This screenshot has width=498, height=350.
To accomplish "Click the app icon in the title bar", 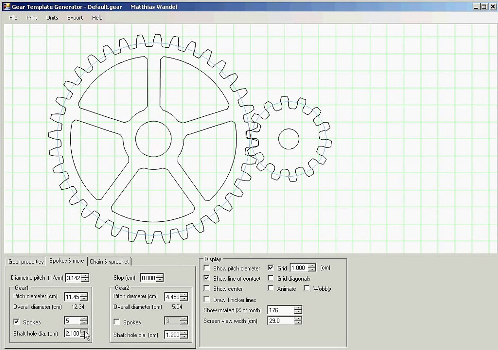I will click(6, 6).
